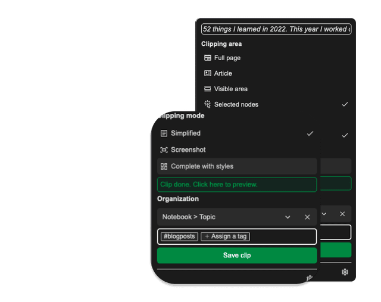381x302 pixels.
Task: Choose Screenshot clipping mode
Action: tap(237, 150)
